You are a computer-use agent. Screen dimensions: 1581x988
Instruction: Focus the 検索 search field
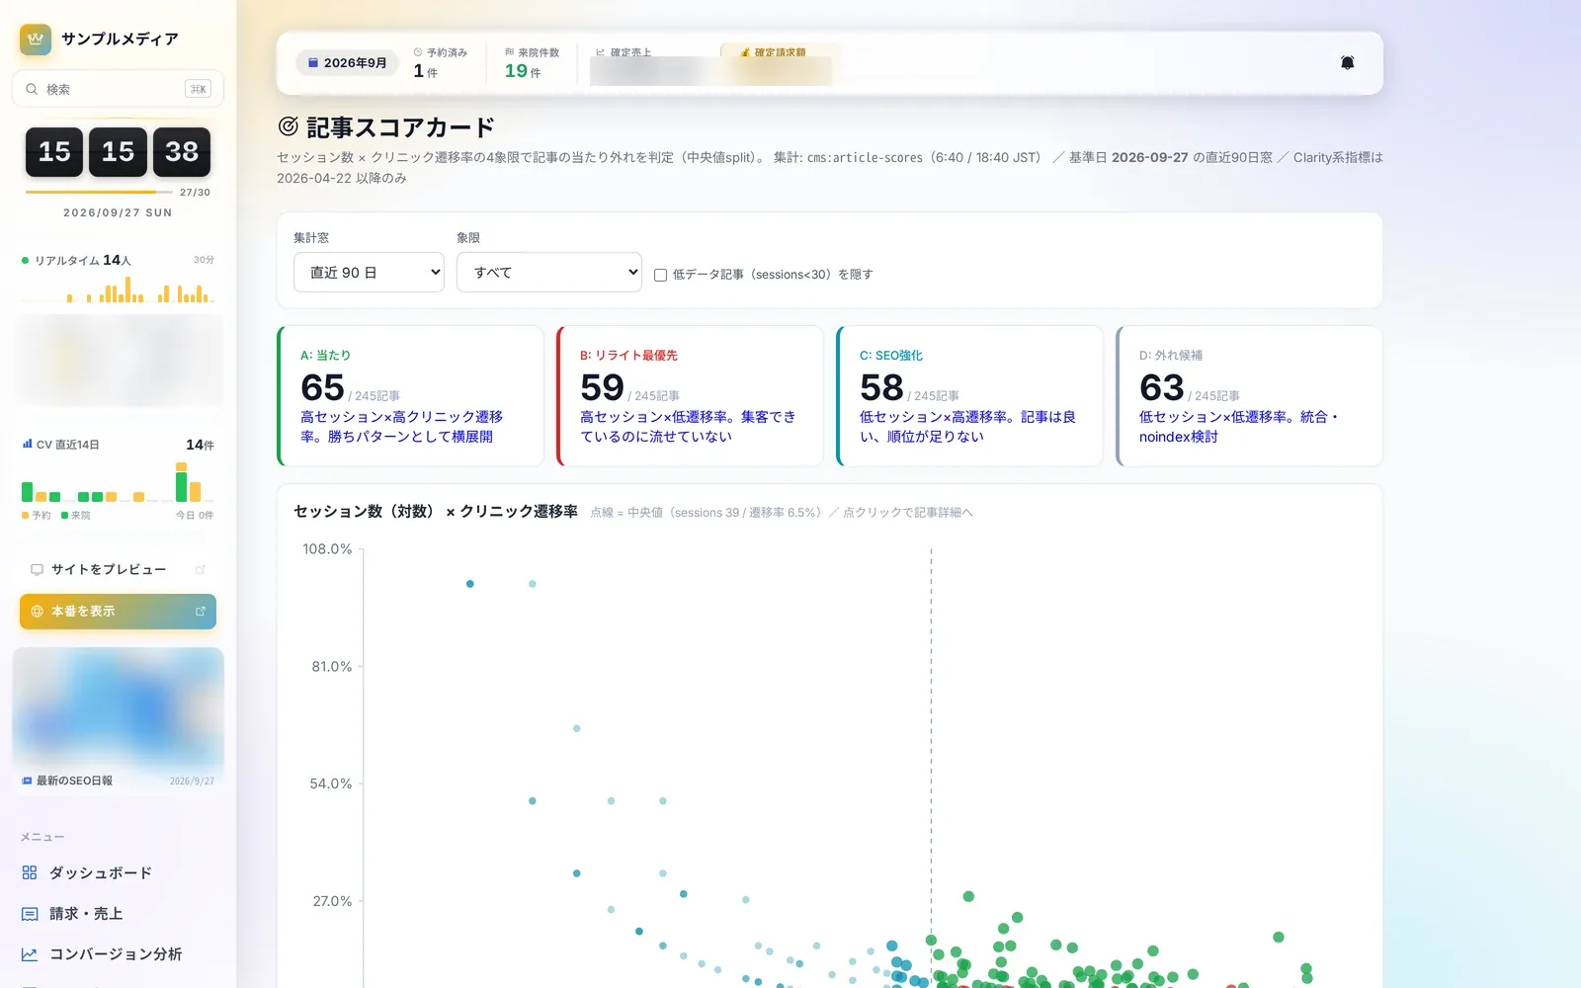(x=118, y=89)
